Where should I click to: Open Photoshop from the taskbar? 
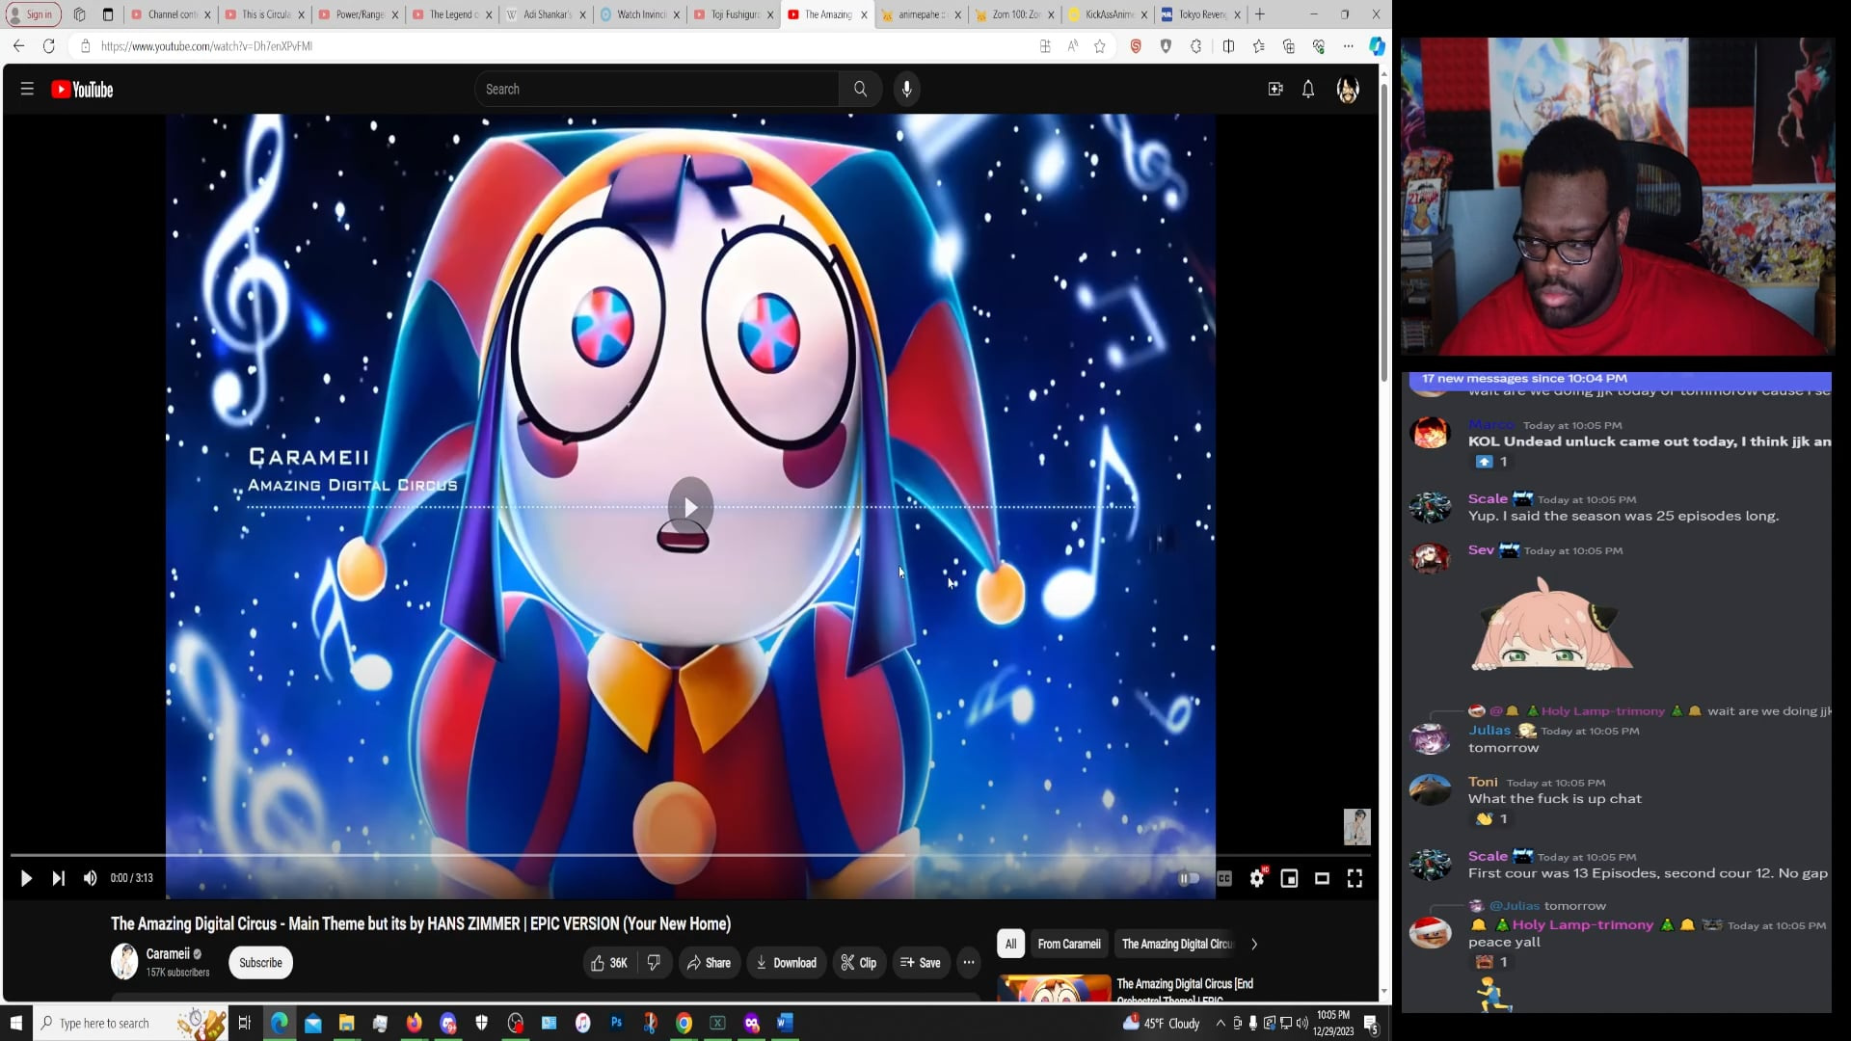[x=616, y=1023]
